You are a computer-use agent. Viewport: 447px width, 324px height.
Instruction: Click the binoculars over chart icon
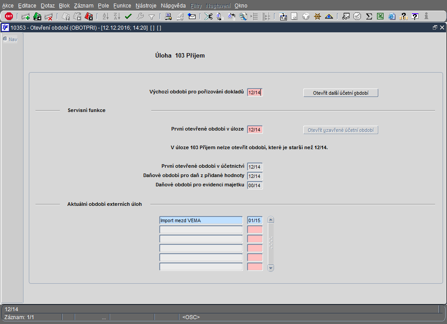tap(346, 16)
